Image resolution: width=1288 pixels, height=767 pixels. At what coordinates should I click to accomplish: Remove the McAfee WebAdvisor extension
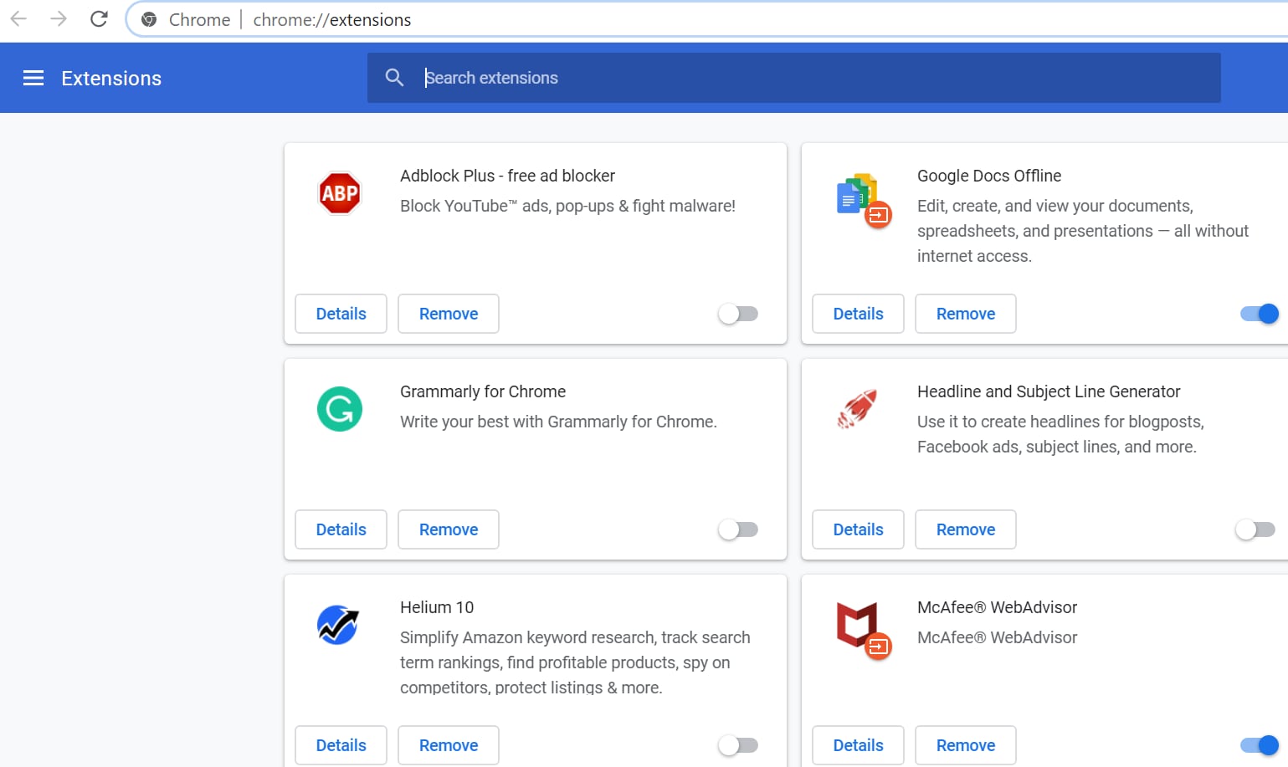coord(966,745)
